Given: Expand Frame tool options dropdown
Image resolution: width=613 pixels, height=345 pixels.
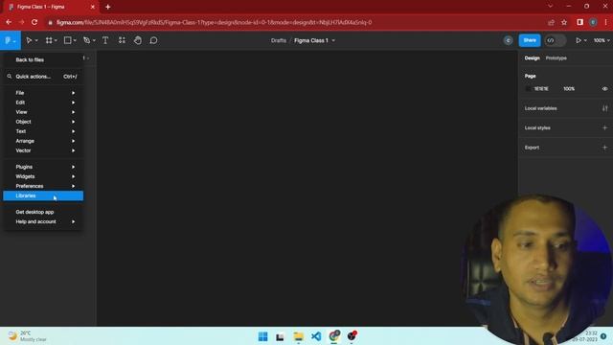Looking at the screenshot, I should (x=56, y=40).
